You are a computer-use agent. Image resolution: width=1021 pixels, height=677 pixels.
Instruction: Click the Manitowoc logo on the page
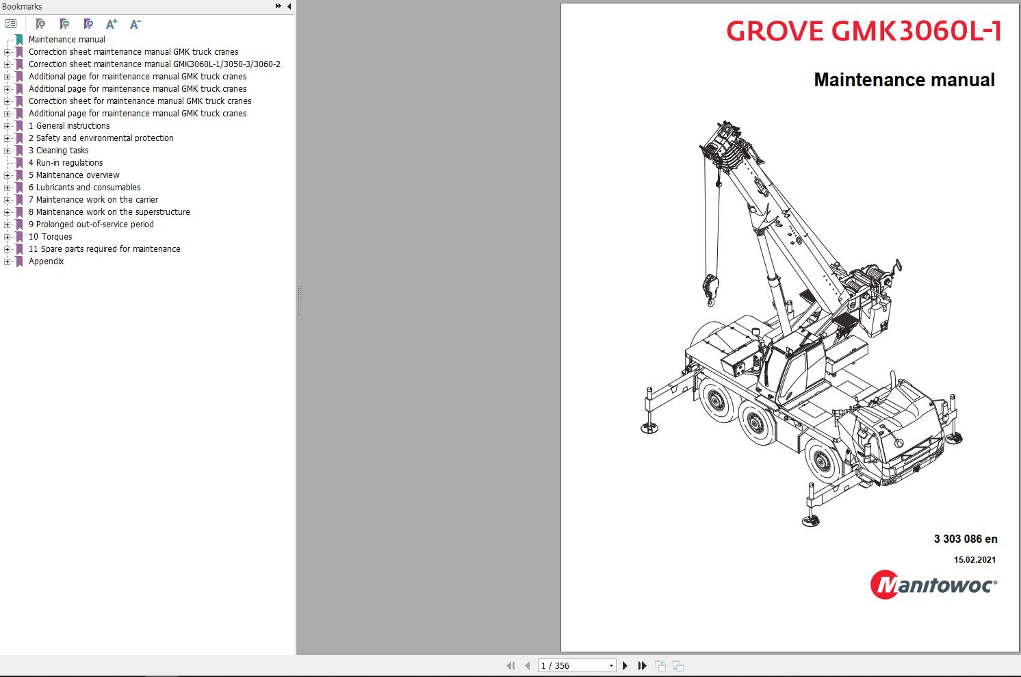coord(933,585)
